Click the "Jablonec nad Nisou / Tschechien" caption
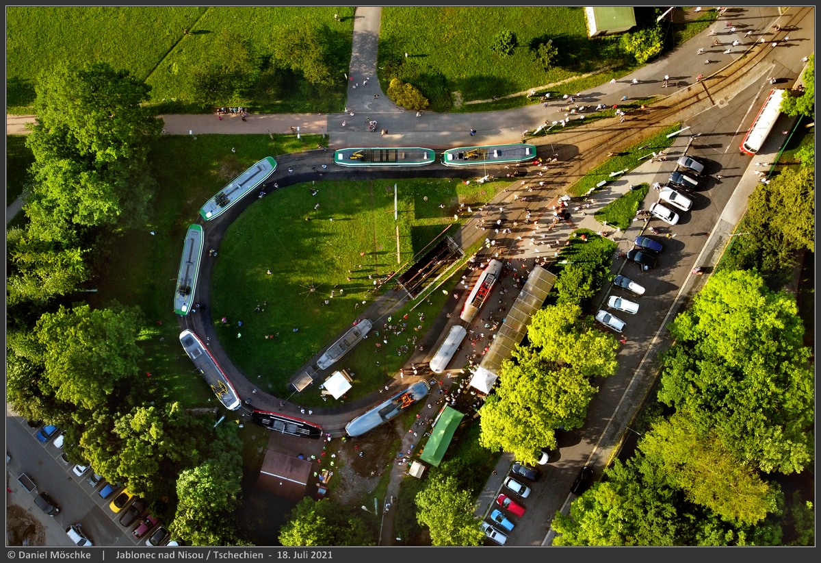The image size is (821, 563). click(x=189, y=555)
